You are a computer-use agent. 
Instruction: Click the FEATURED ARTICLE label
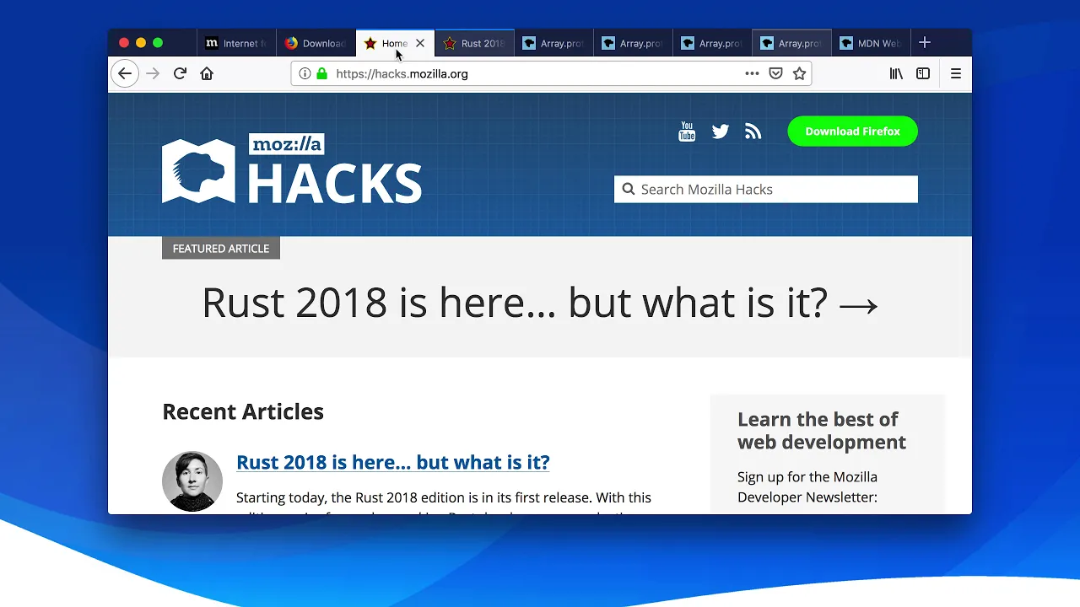221,248
